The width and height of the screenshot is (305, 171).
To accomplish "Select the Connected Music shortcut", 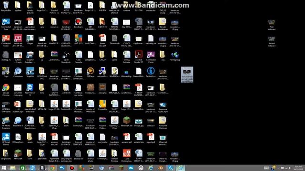I will [6, 40].
